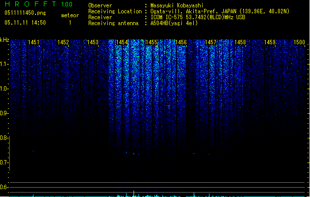This screenshot has width=310, height=197.
Task: Click the 1452 time marker
Action: click(63, 42)
